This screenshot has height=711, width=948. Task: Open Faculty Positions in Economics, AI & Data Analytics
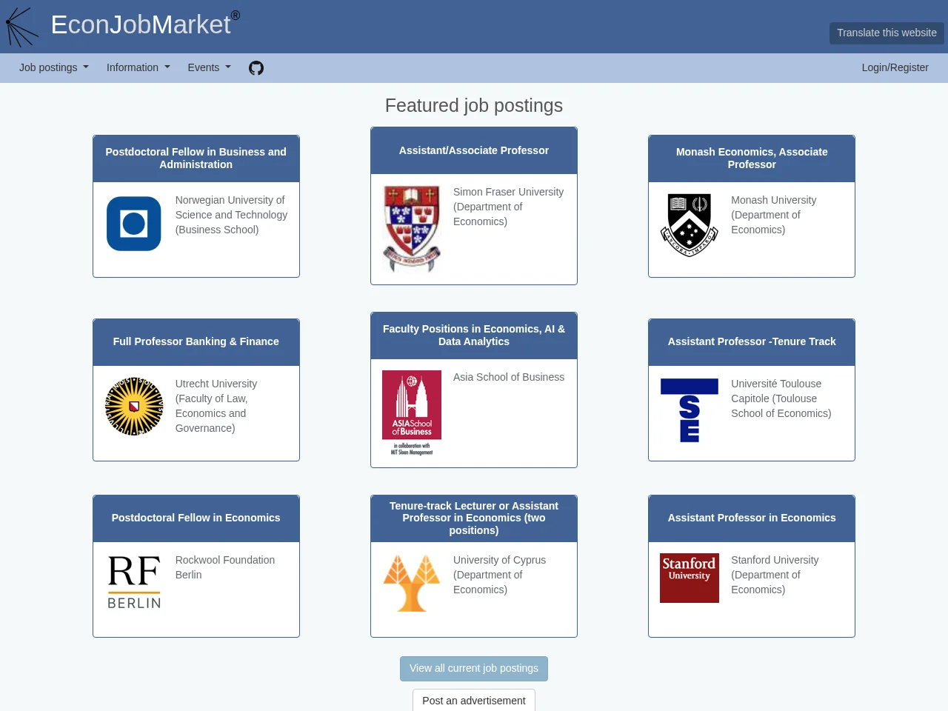coord(474,336)
